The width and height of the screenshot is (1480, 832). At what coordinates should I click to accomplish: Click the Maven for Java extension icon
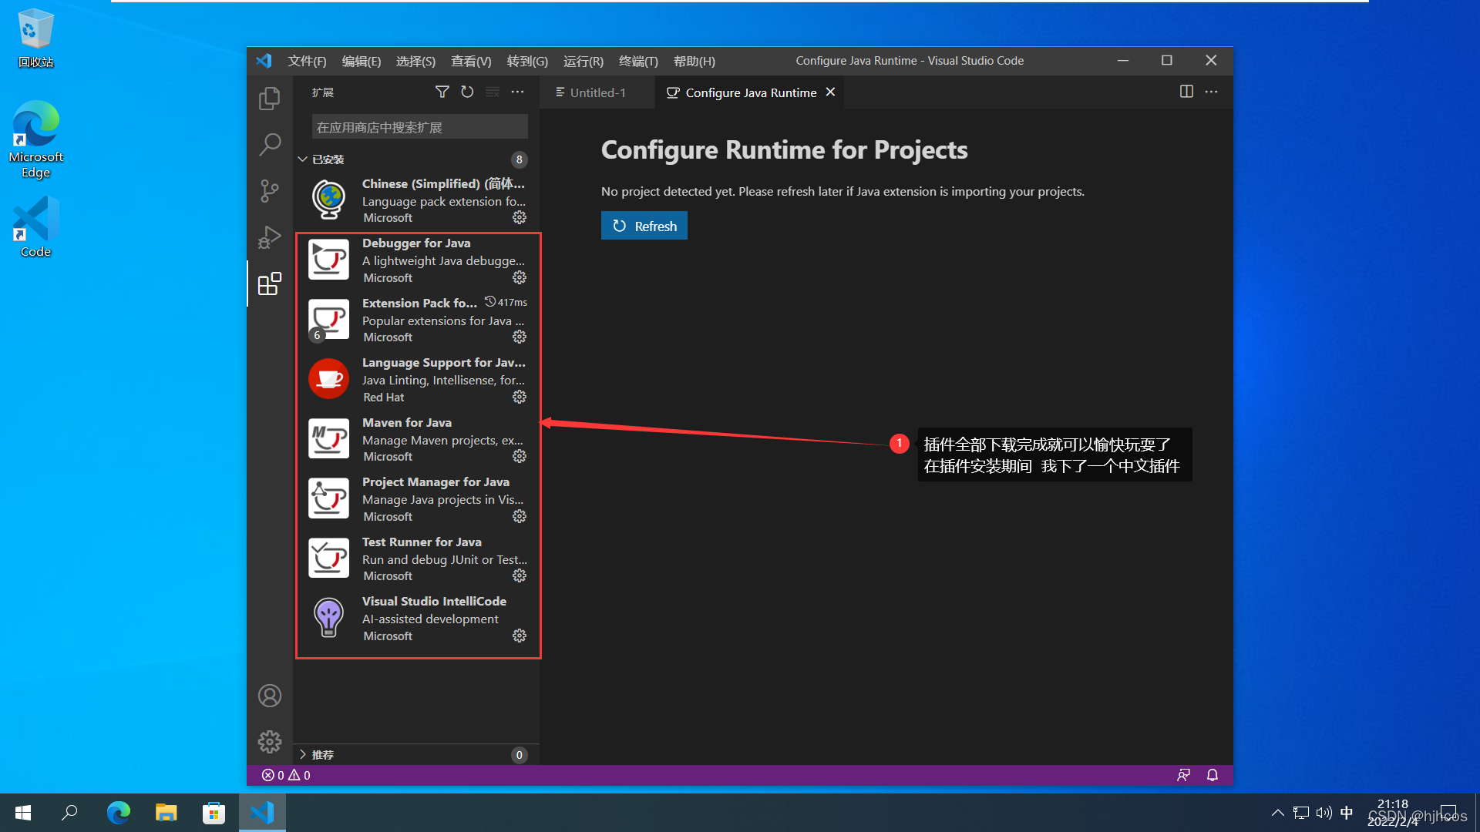tap(328, 438)
